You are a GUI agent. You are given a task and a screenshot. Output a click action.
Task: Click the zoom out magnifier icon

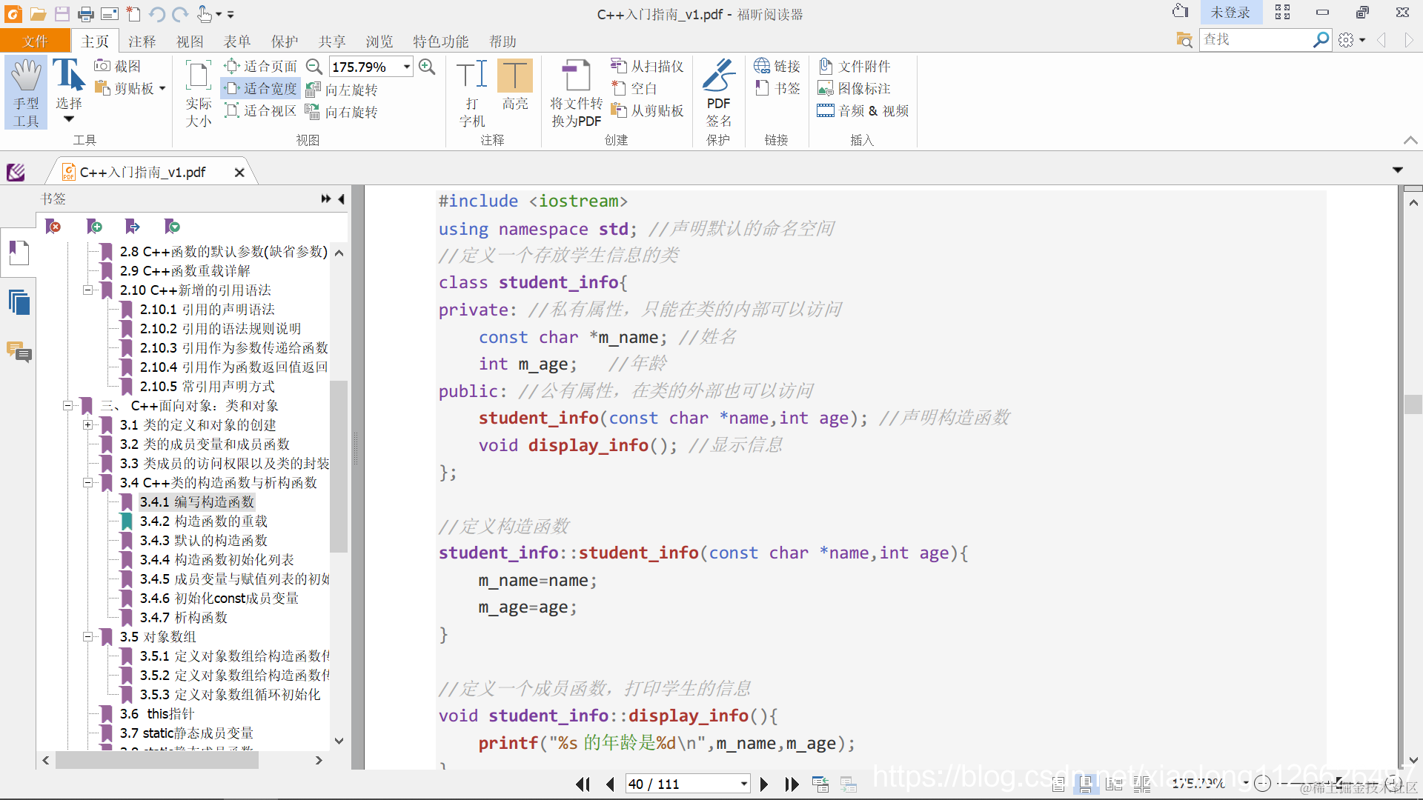click(314, 67)
